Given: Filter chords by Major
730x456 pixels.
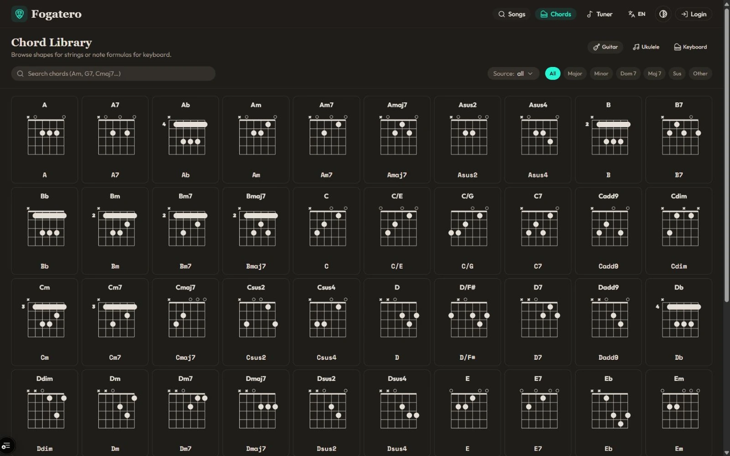Looking at the screenshot, I should click(574, 73).
